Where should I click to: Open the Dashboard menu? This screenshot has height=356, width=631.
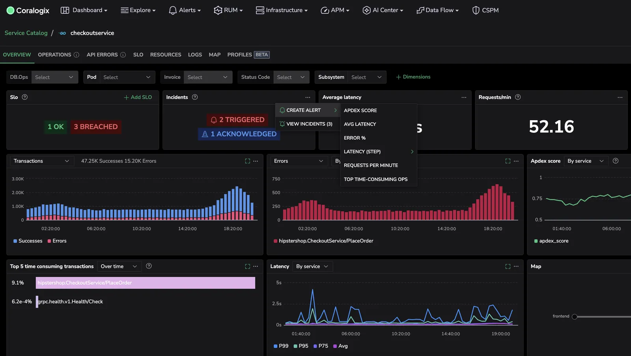click(84, 10)
